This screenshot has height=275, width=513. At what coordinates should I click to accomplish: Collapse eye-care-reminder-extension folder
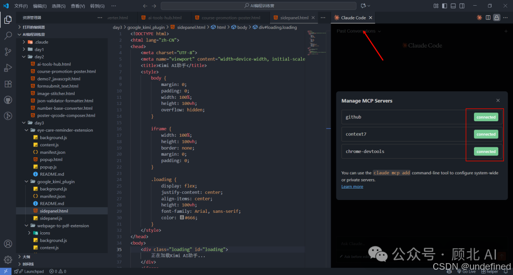62,130
